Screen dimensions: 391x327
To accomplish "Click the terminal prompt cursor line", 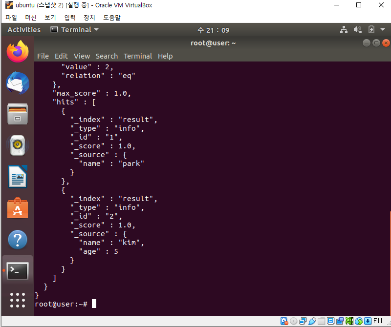I will [65, 304].
